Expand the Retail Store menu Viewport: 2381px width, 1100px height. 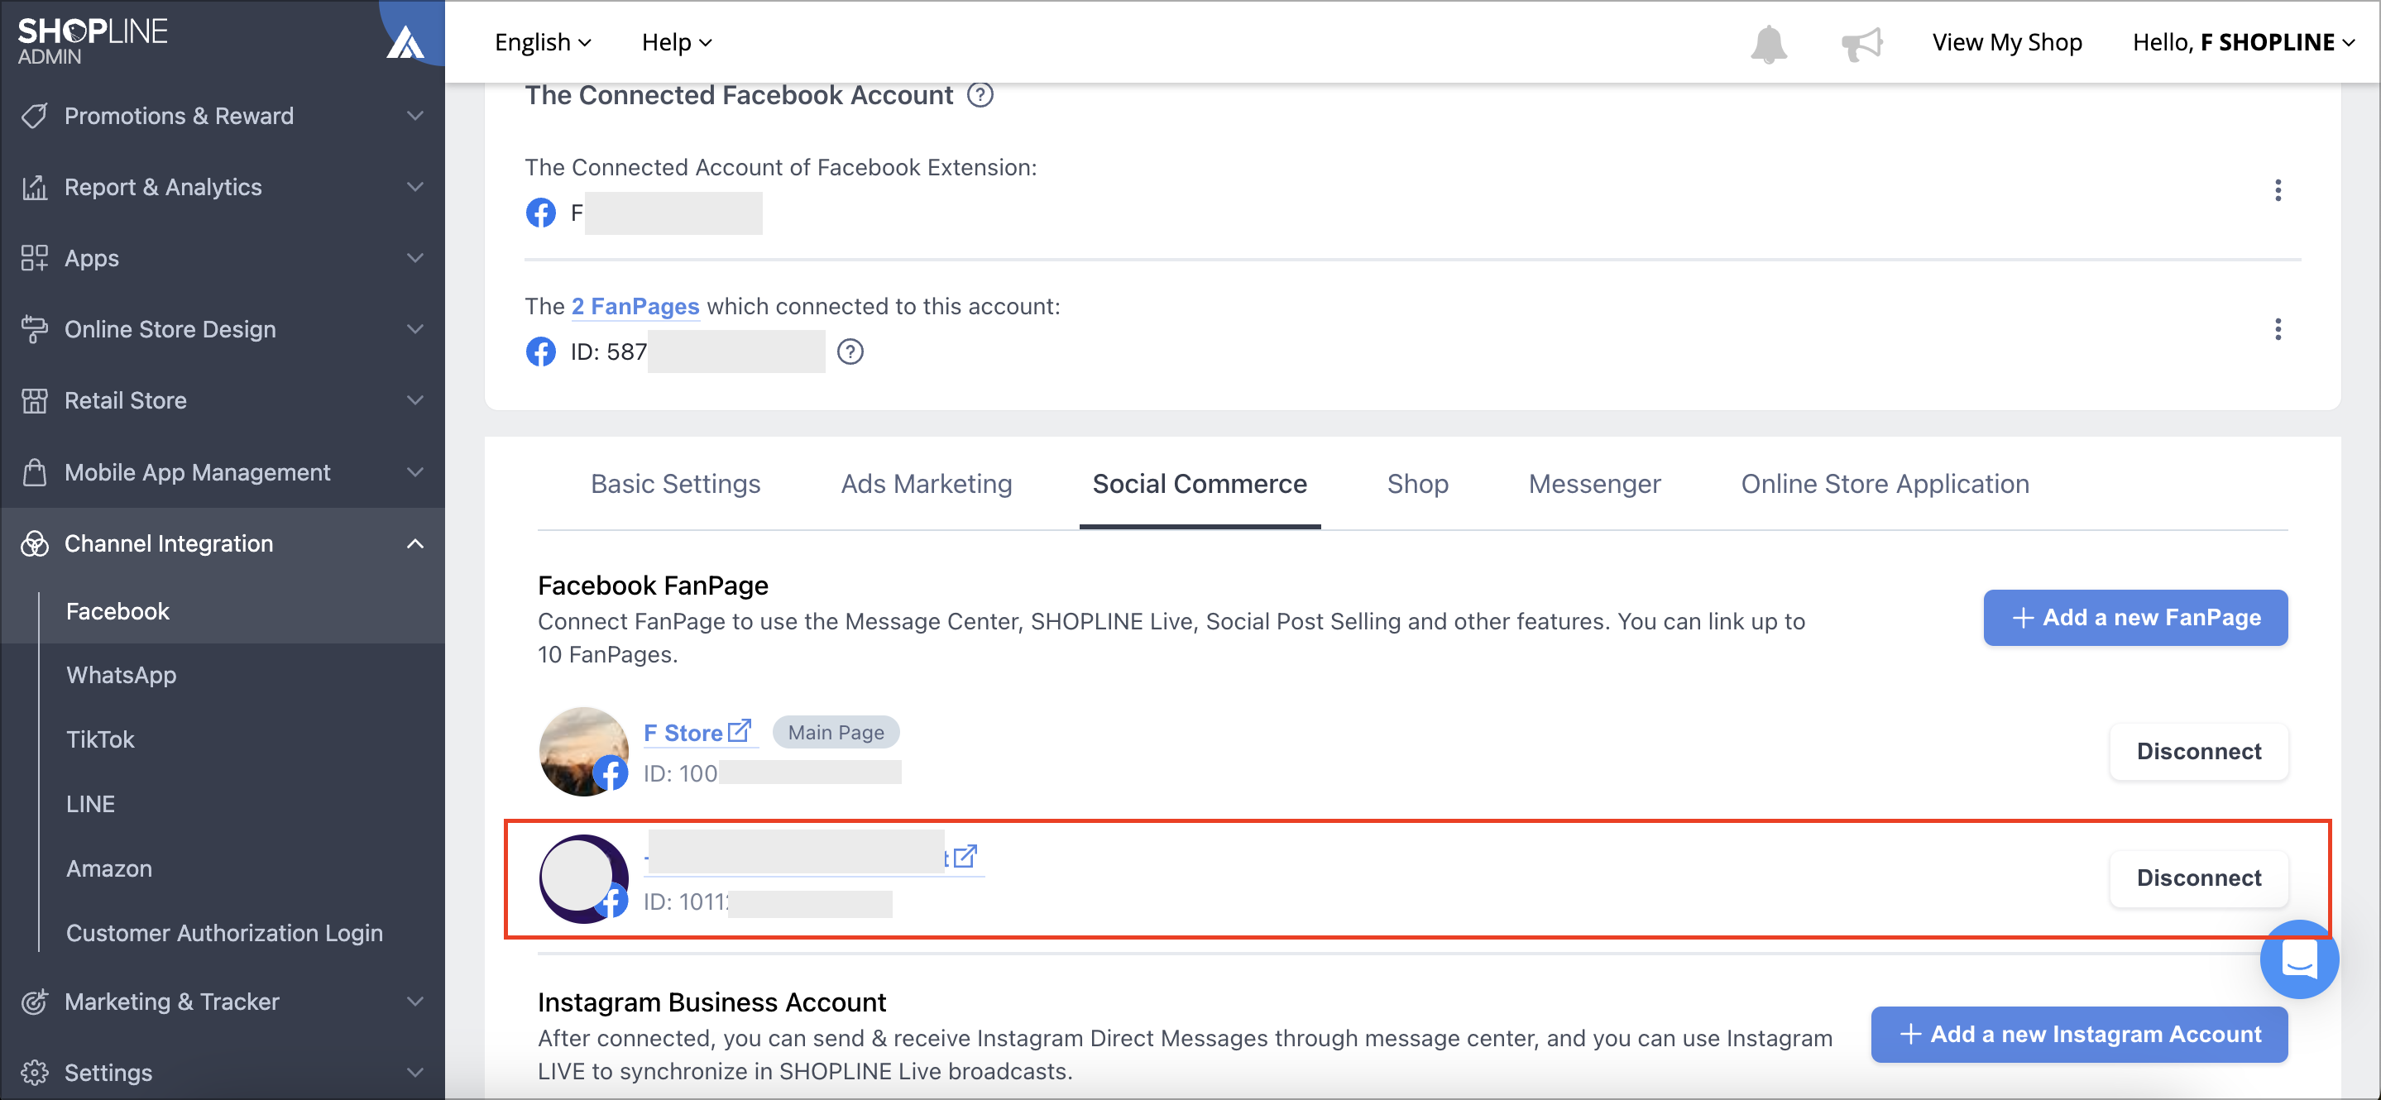[x=415, y=400]
